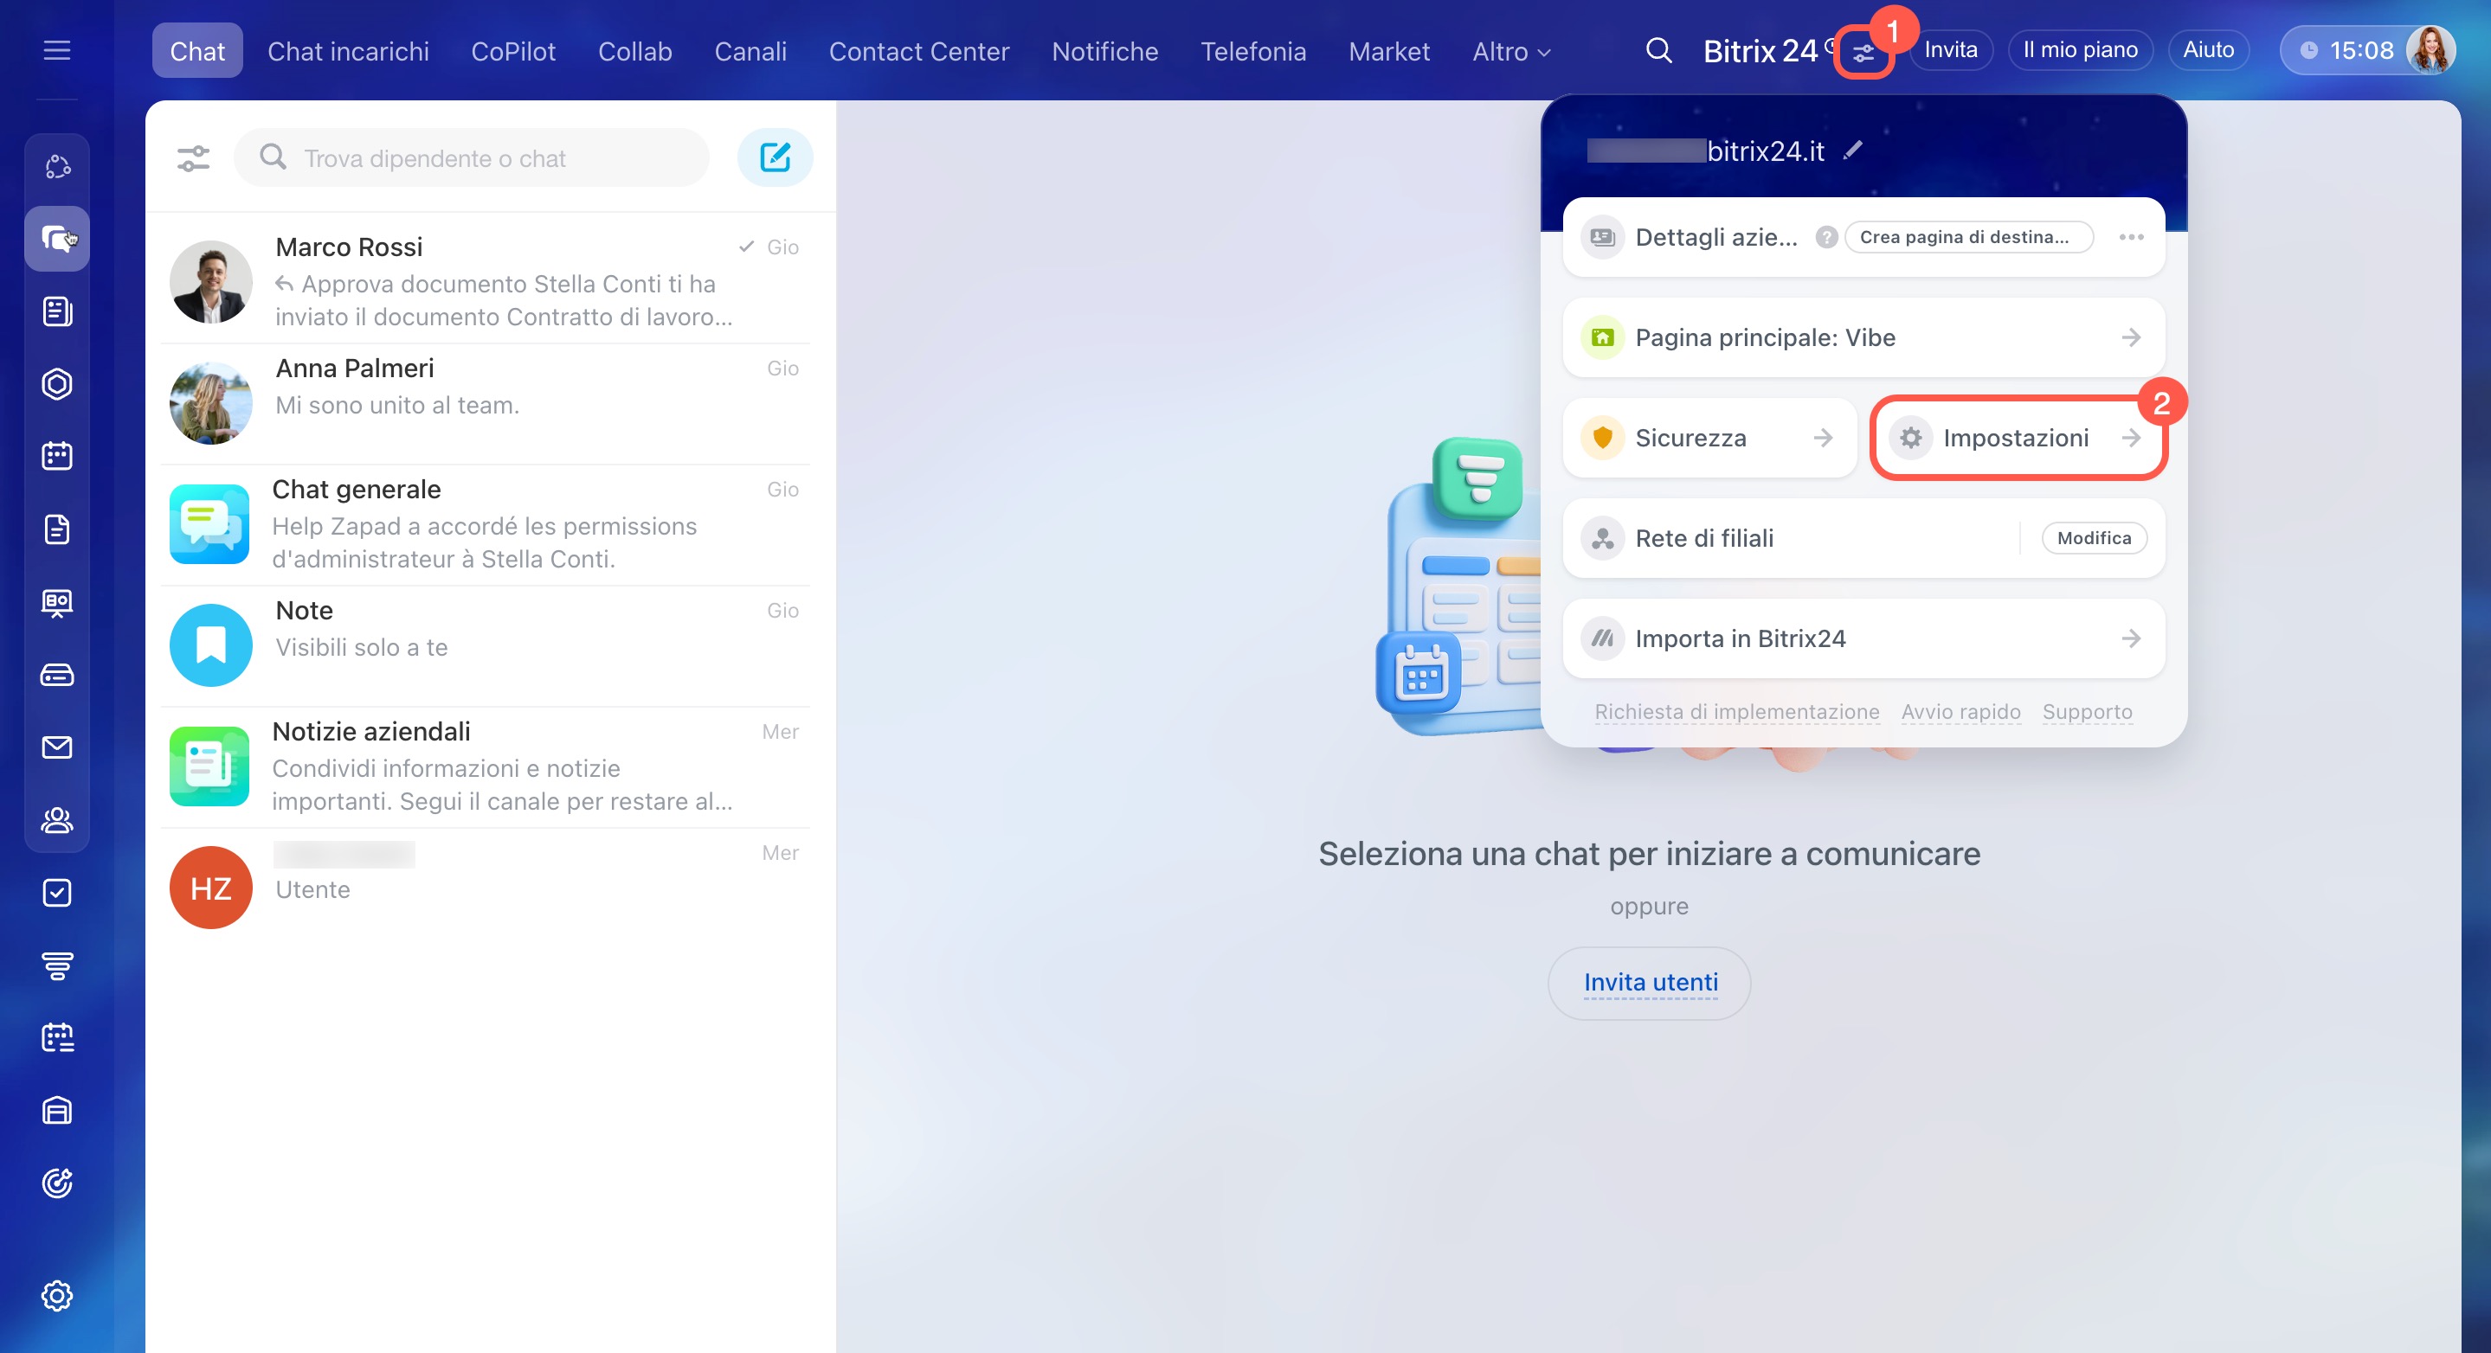This screenshot has width=2491, height=1353.
Task: Click the new chat compose icon
Action: click(x=775, y=157)
